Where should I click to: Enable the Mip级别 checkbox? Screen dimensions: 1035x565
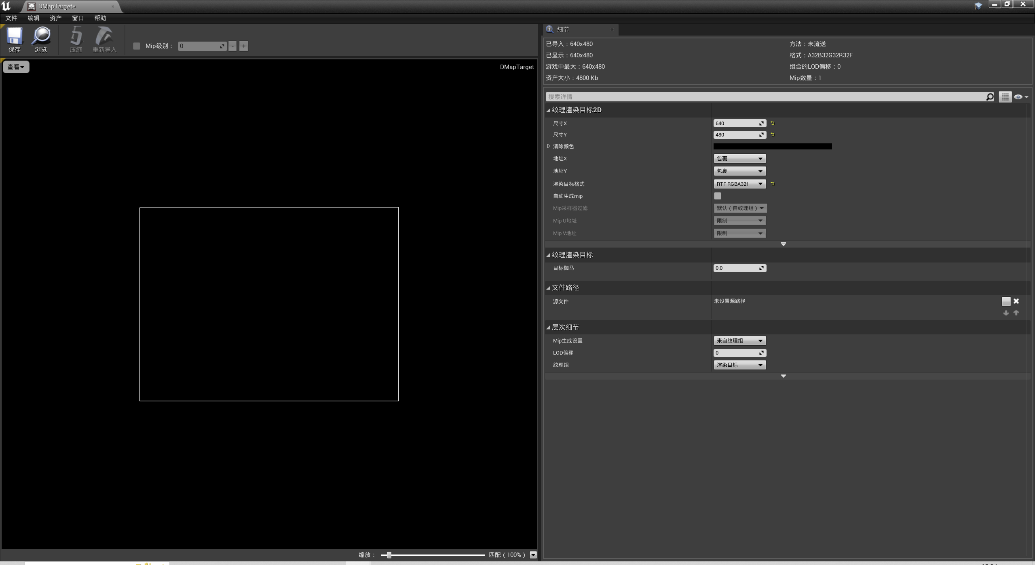(136, 46)
